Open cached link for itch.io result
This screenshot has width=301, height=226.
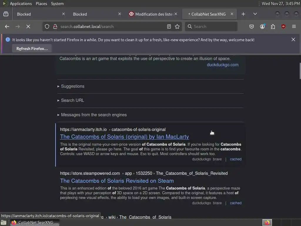tap(236, 159)
